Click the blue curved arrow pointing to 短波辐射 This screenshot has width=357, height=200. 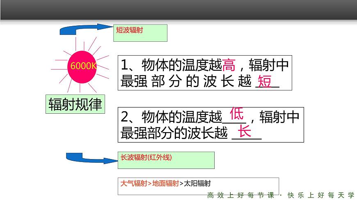(87, 29)
